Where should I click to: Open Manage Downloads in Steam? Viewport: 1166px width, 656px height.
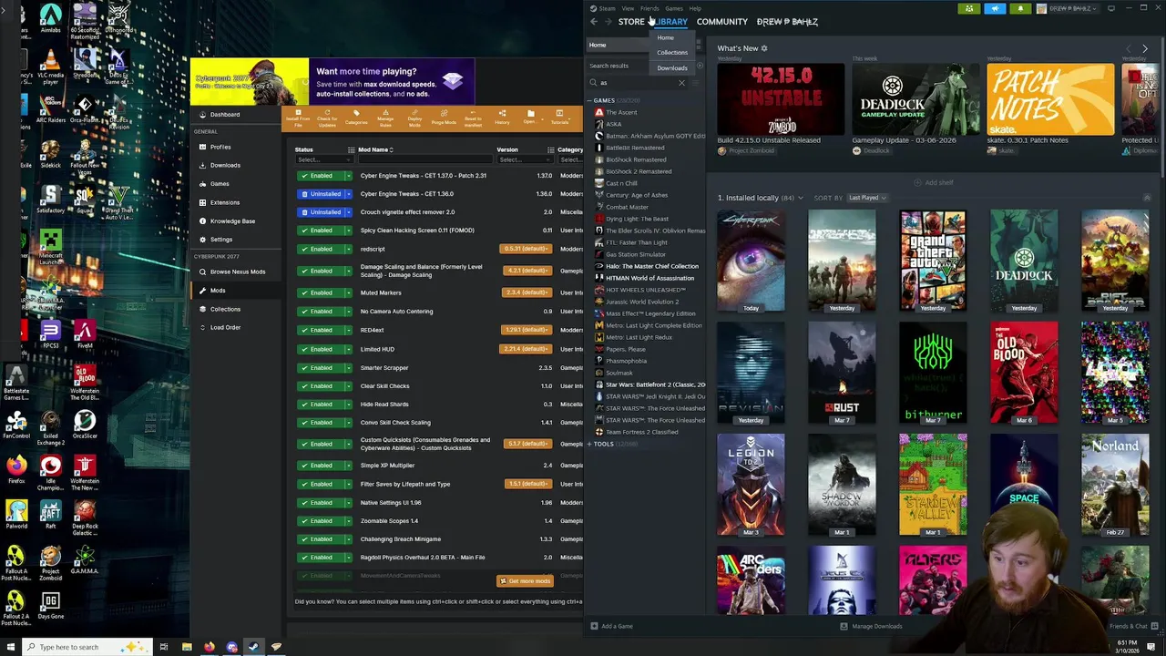[x=871, y=626]
